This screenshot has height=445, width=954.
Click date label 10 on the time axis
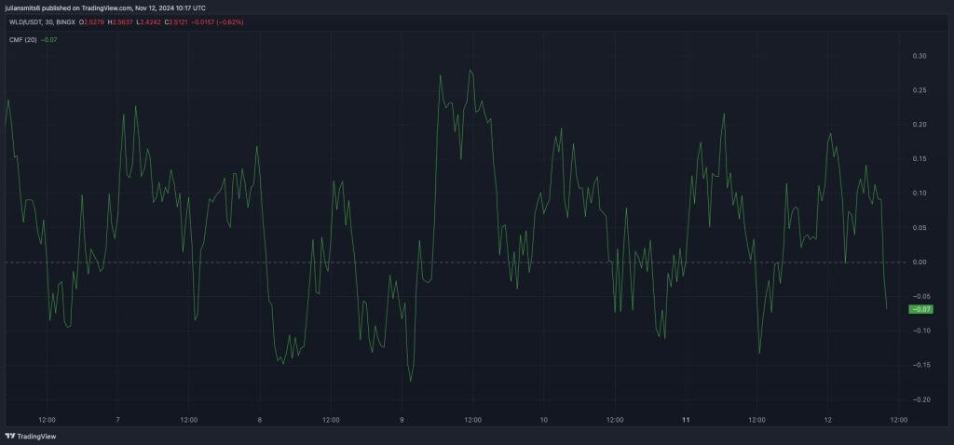click(x=544, y=420)
